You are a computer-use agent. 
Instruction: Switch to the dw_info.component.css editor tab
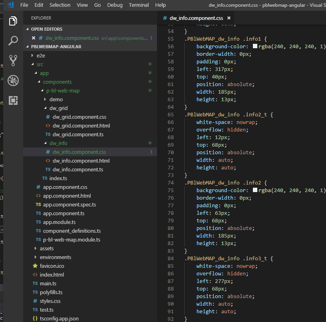(196, 18)
